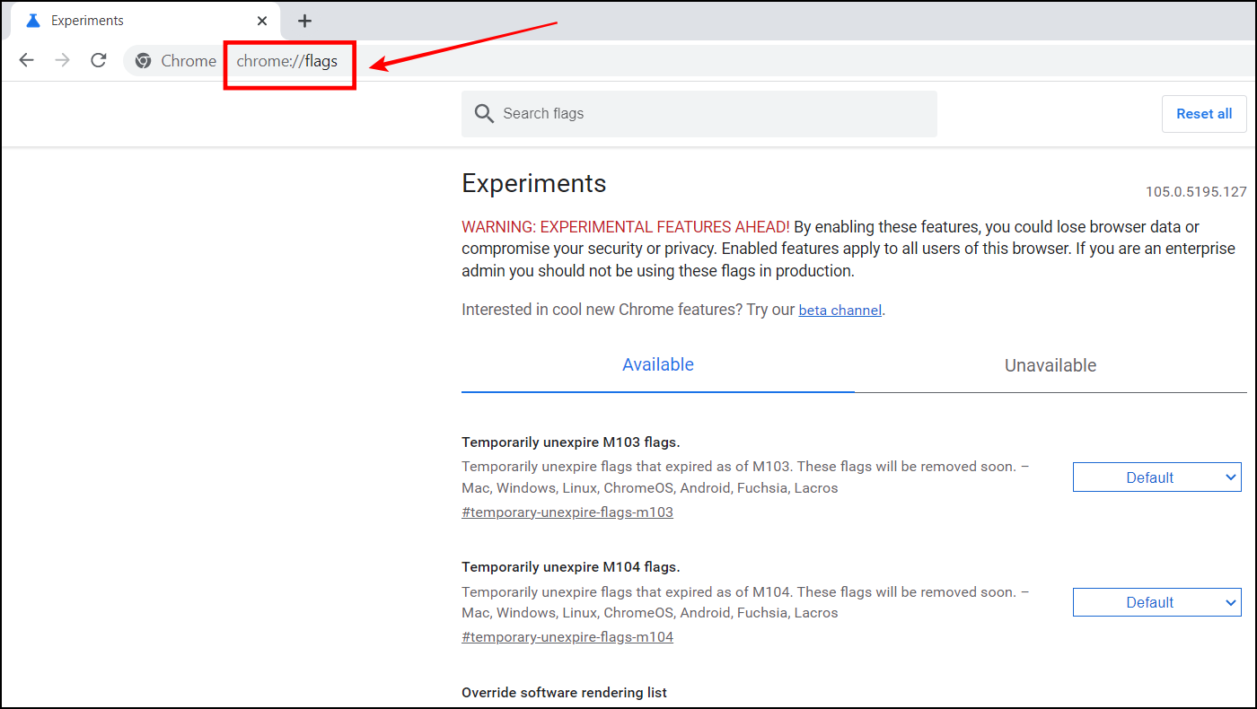Viewport: 1257px width, 709px height.
Task: Close the Experiments tab
Action: (262, 21)
